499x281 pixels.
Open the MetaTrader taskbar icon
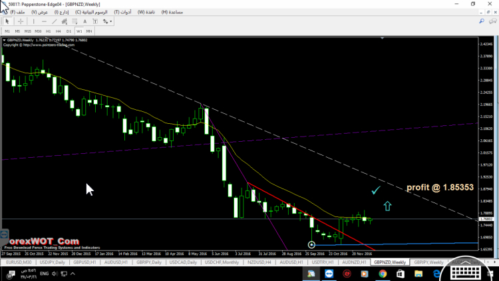(311, 274)
